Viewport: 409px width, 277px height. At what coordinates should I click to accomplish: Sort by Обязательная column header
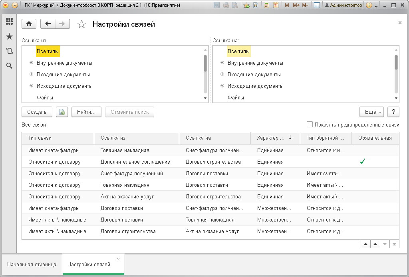click(375, 138)
